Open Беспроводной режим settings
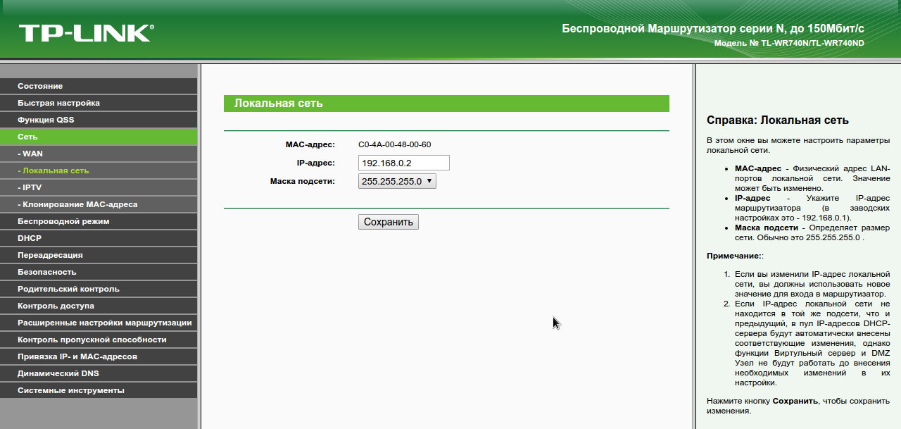Screen dimensions: 901x429 coord(99,221)
